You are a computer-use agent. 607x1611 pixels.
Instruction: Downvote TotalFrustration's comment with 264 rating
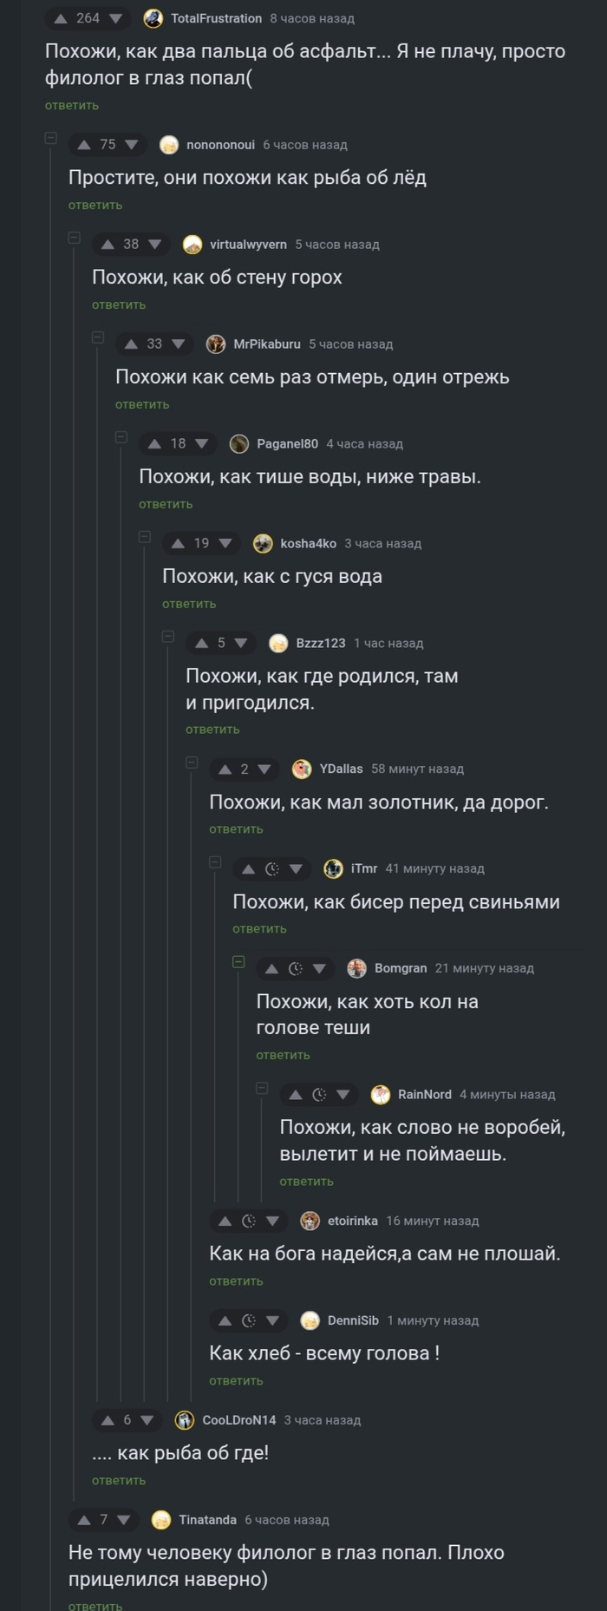click(x=115, y=18)
